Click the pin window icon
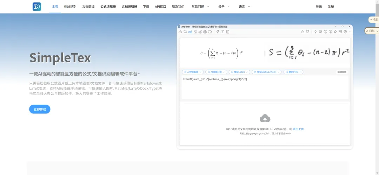 (x=315, y=31)
